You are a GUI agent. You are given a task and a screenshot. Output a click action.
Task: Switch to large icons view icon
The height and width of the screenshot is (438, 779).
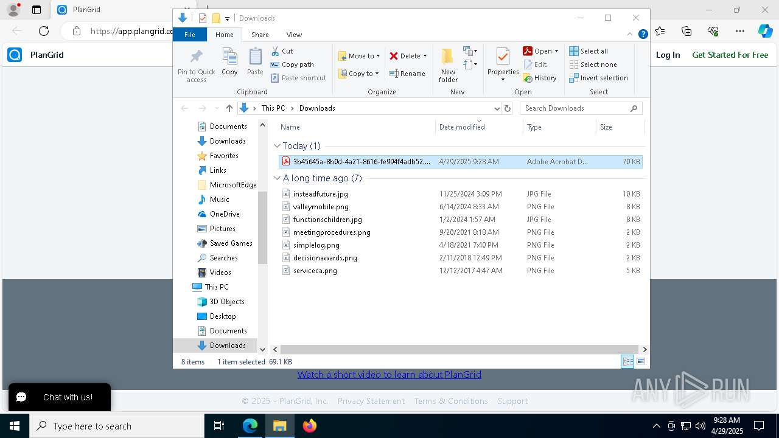641,361
